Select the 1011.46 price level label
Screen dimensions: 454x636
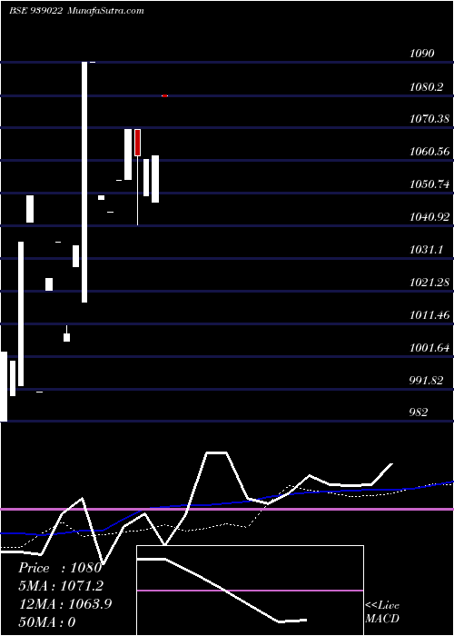429,314
